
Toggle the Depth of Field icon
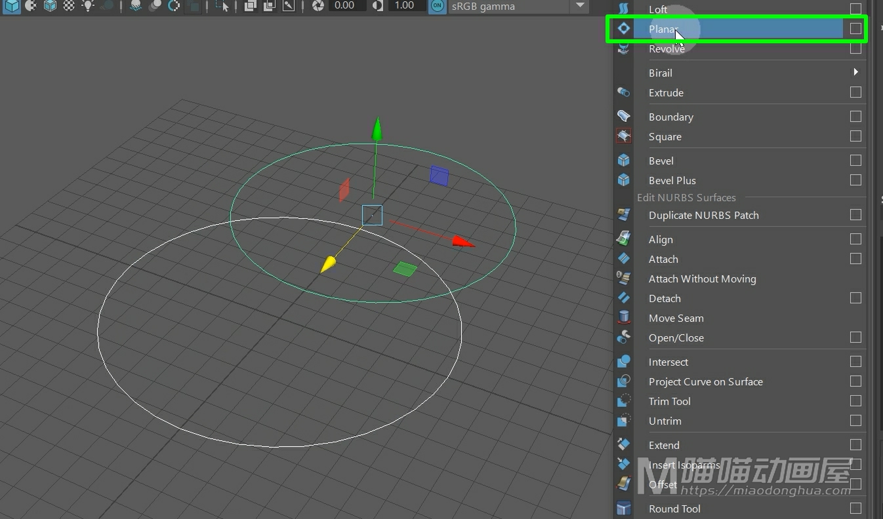click(x=193, y=6)
